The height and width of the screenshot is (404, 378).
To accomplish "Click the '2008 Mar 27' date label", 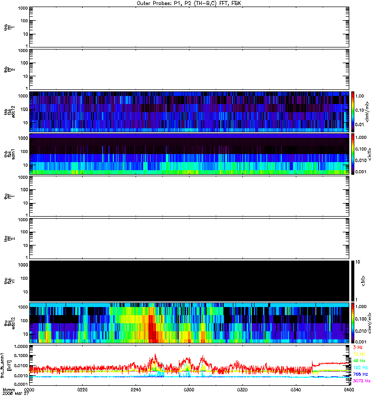I will [16, 394].
